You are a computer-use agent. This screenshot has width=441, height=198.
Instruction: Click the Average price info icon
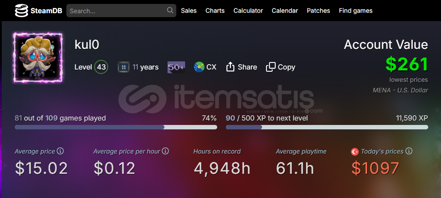click(61, 151)
